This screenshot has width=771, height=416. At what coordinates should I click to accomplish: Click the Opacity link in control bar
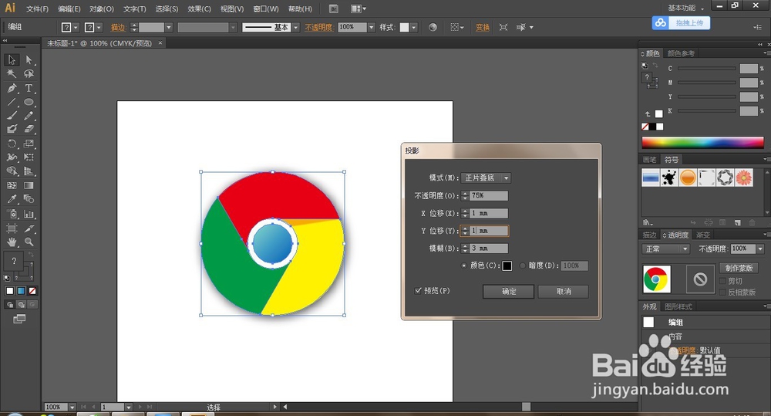(x=318, y=28)
